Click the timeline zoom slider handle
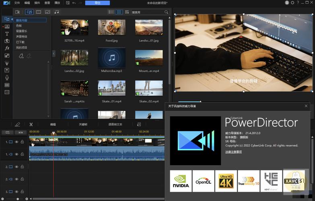 click(x=18, y=199)
